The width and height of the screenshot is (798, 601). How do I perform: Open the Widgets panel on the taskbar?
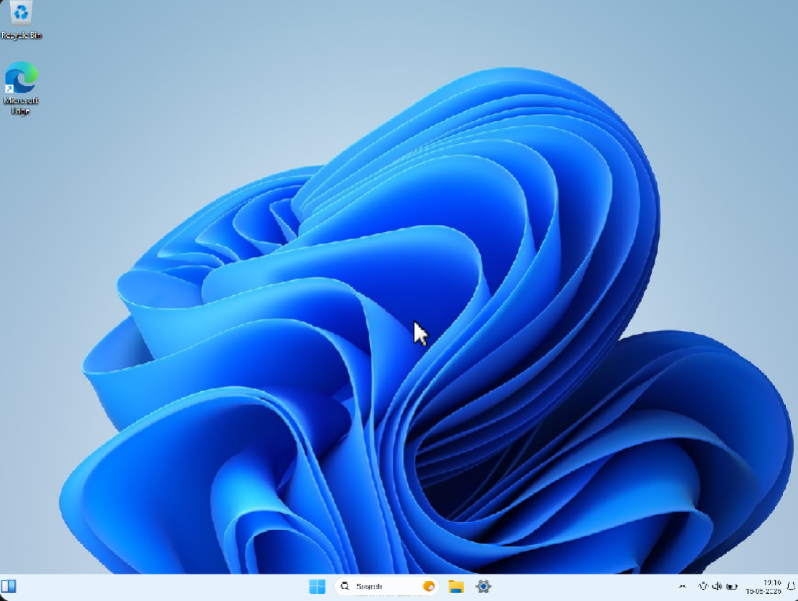coord(9,587)
